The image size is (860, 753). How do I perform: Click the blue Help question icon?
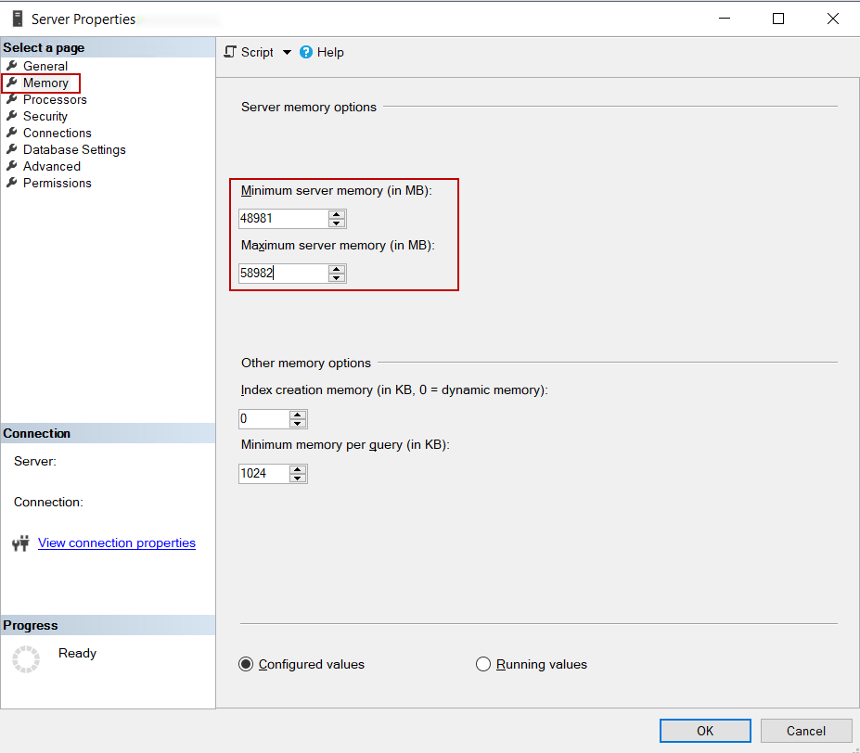[306, 52]
